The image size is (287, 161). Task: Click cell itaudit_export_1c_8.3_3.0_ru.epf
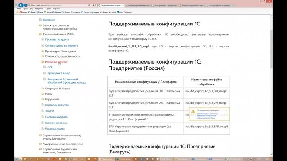pyautogui.click(x=207, y=93)
